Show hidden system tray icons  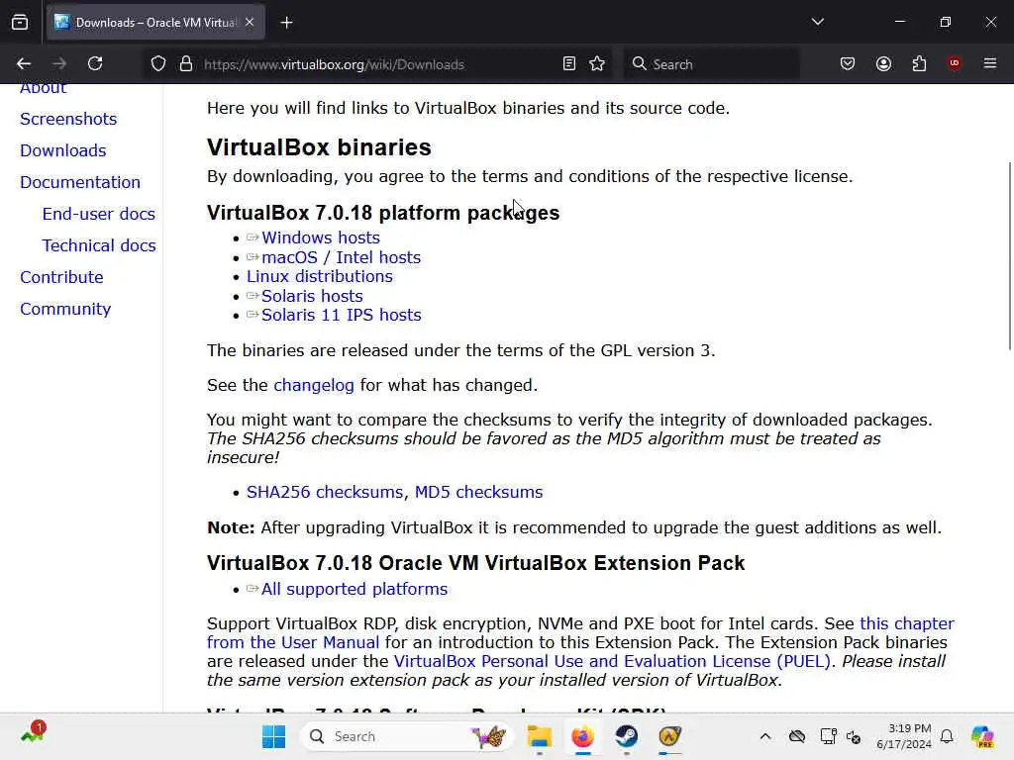click(765, 736)
